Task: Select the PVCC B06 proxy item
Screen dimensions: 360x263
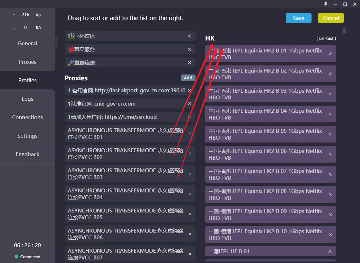Action: point(125,234)
